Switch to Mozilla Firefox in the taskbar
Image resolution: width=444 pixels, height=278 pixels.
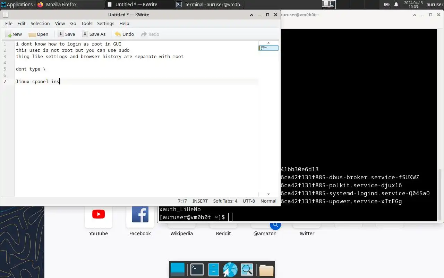pyautogui.click(x=70, y=5)
